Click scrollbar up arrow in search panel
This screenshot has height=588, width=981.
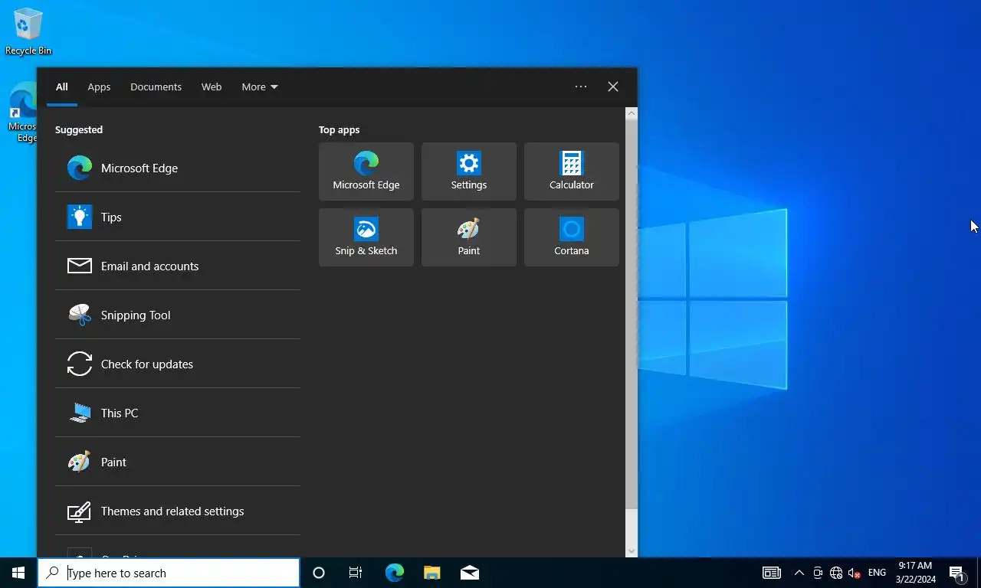[632, 113]
